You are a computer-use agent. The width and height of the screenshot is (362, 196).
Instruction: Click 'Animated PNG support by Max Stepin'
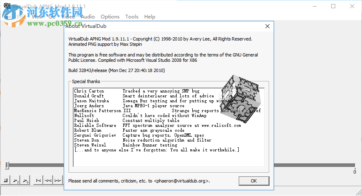(x=105, y=44)
